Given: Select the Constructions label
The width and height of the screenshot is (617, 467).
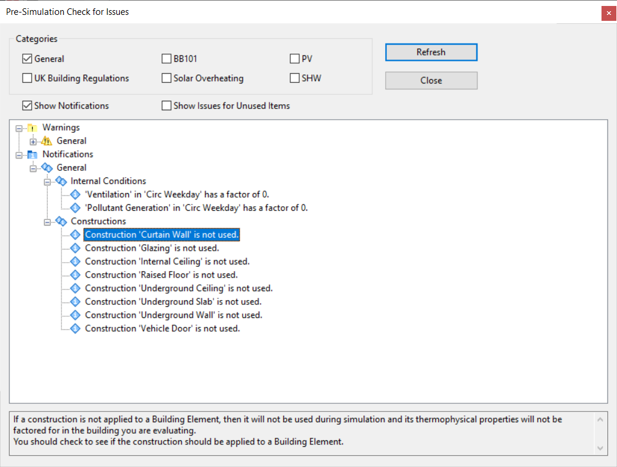Looking at the screenshot, I should tap(98, 221).
